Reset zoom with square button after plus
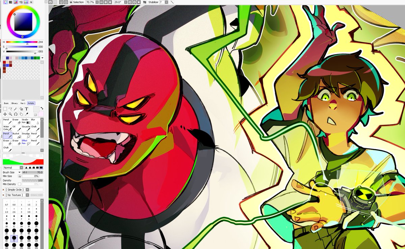 110,2
